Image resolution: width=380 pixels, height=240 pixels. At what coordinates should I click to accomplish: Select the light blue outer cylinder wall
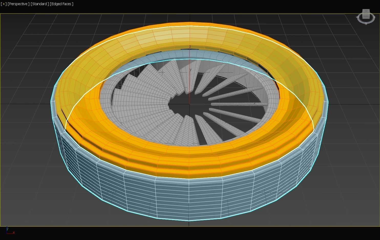coord(189,199)
